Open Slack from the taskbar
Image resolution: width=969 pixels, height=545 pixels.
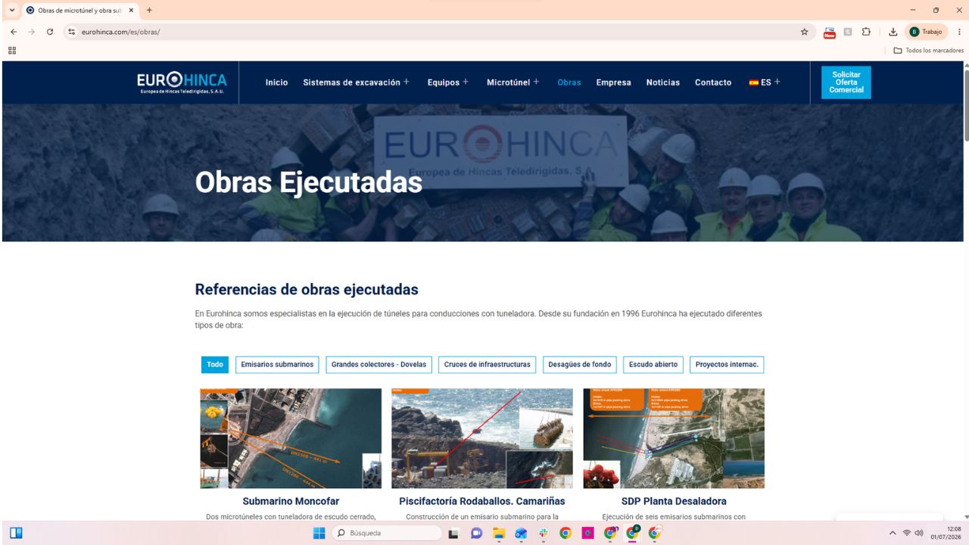coord(544,533)
